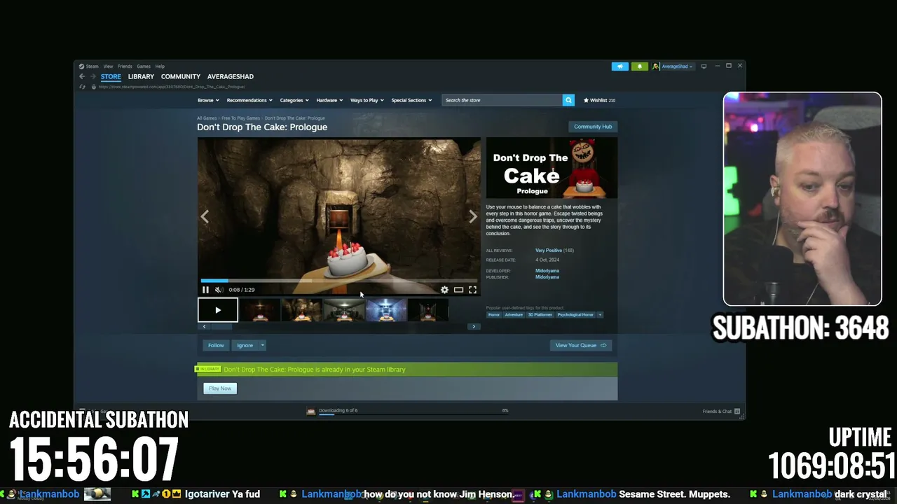The height and width of the screenshot is (504, 897).
Task: Show more tags with the plus button
Action: [600, 314]
